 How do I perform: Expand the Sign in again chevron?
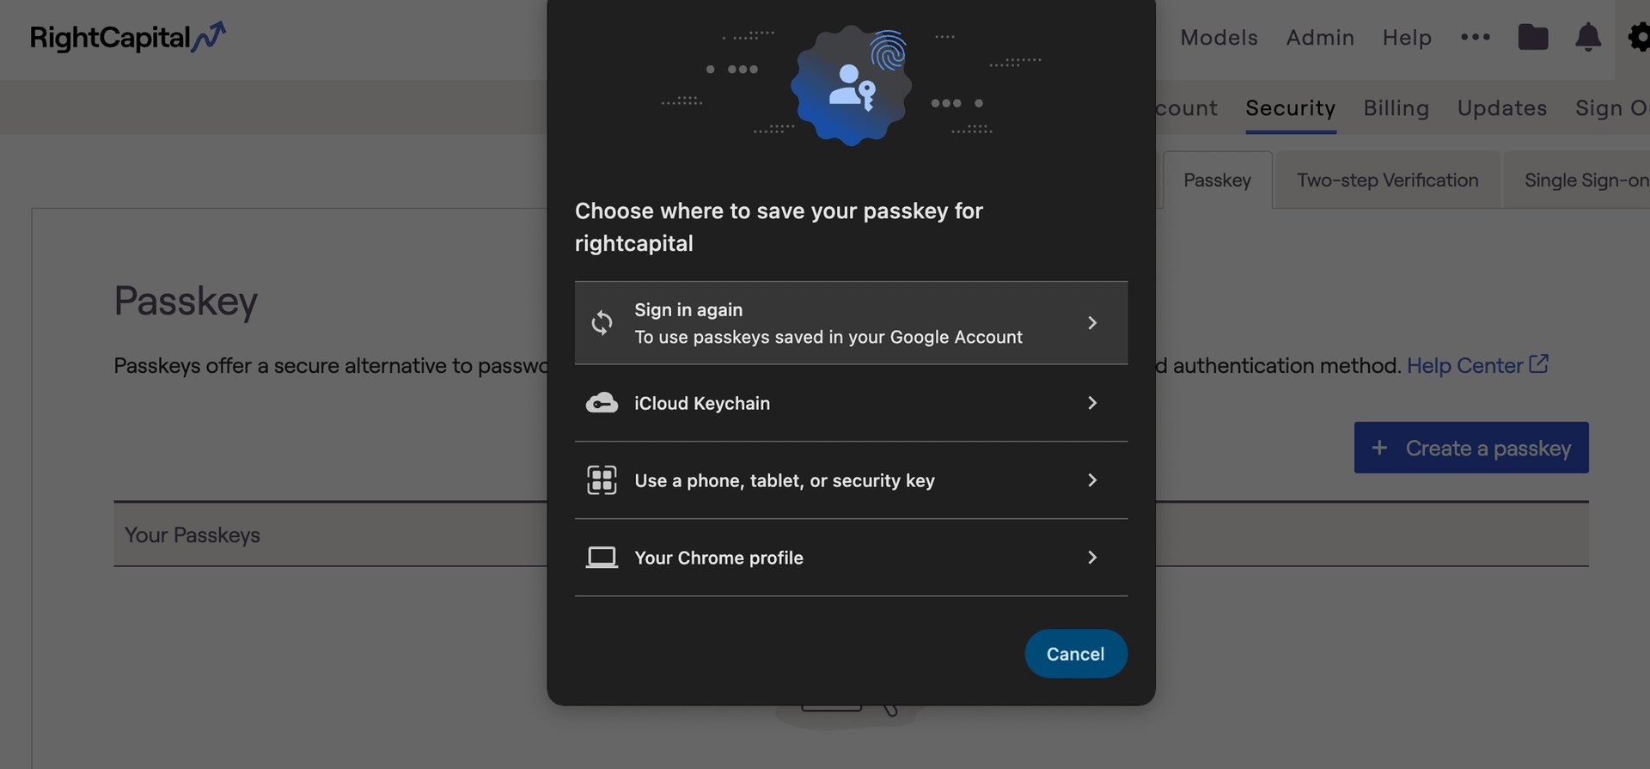tap(1092, 323)
